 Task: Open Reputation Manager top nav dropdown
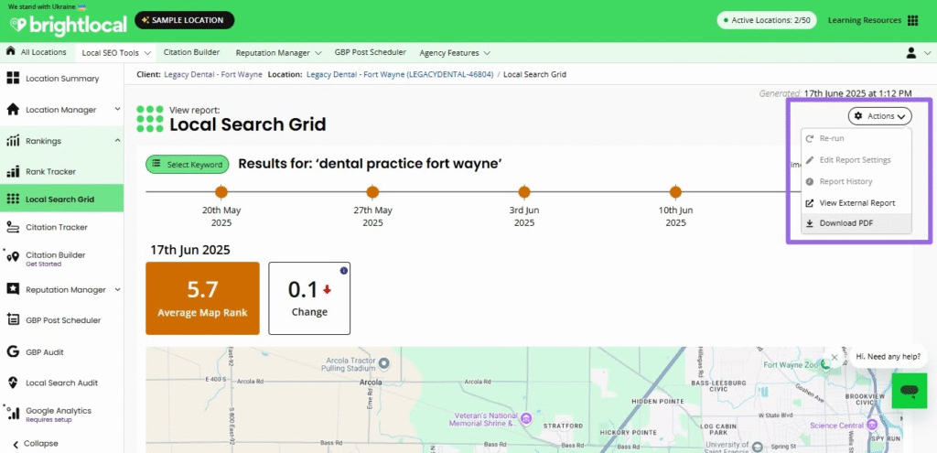278,52
